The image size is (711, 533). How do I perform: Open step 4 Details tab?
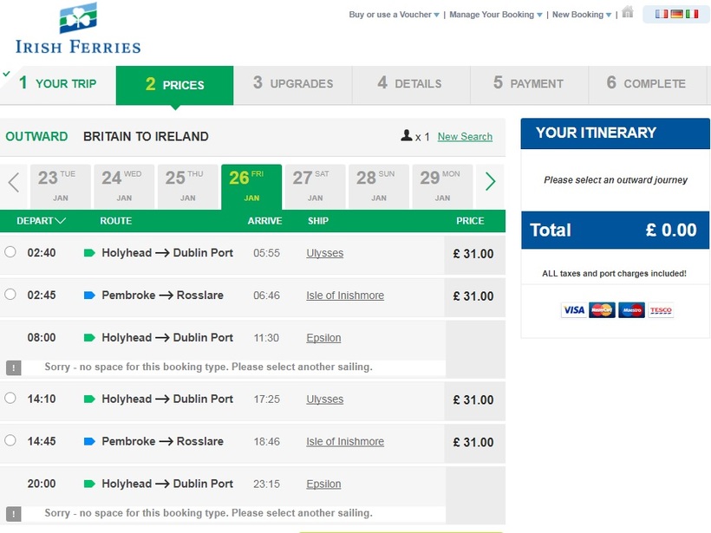click(x=411, y=84)
